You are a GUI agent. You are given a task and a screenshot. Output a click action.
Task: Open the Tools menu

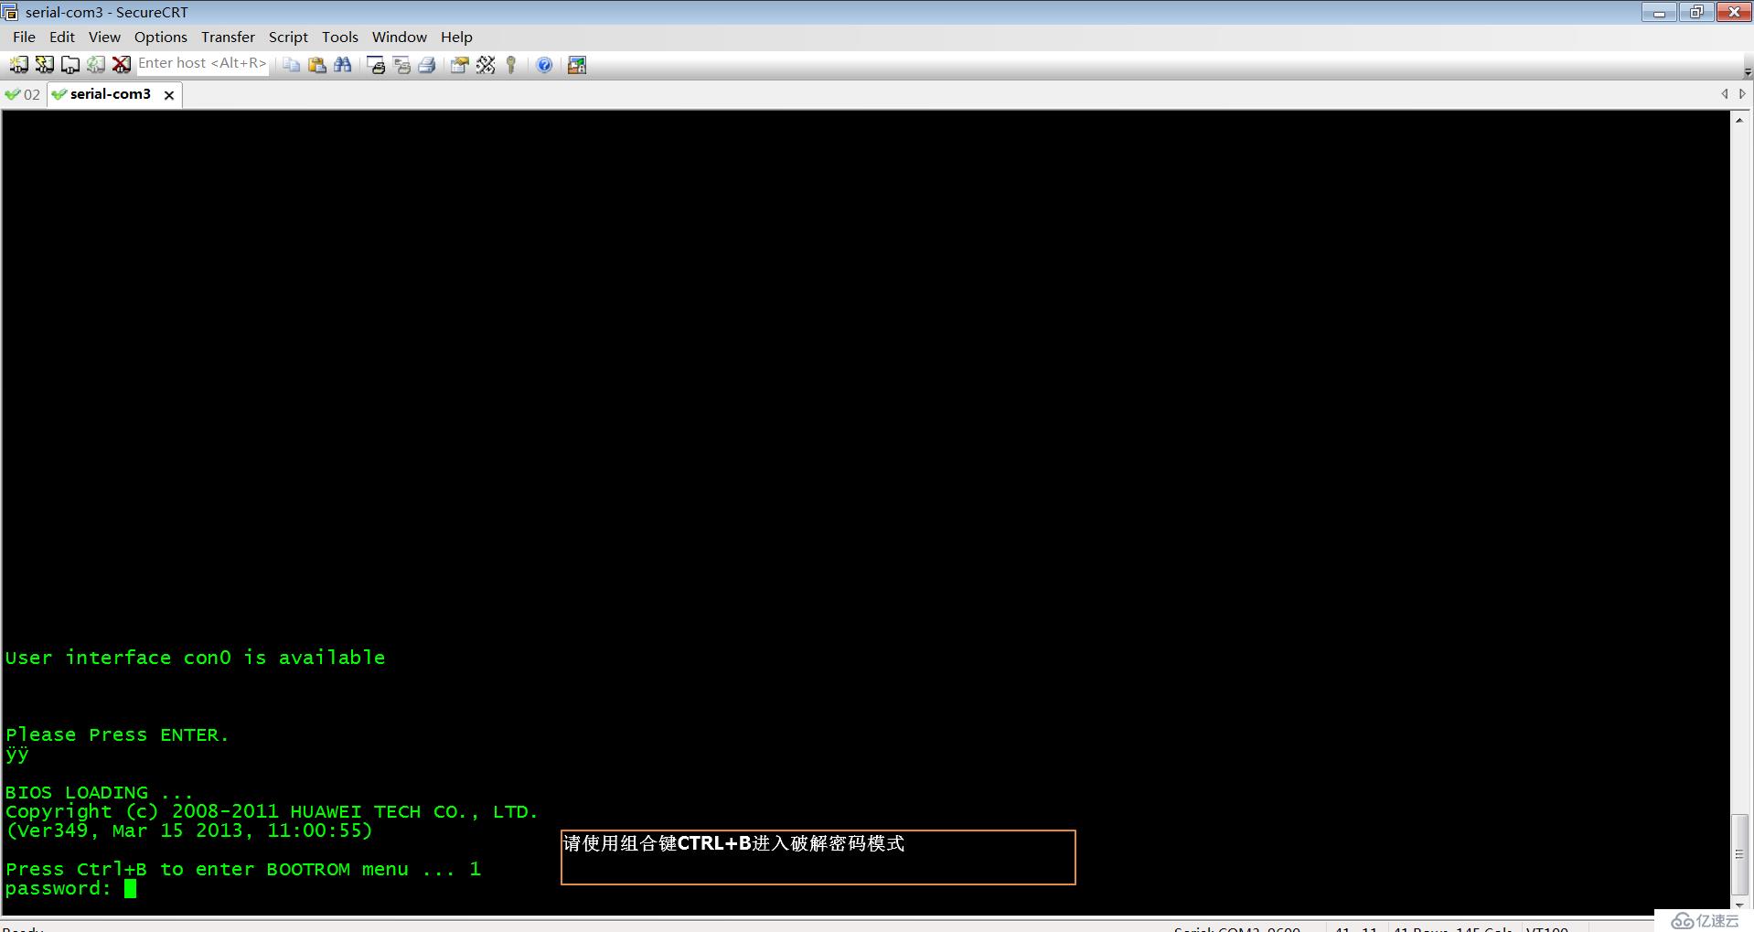(339, 37)
